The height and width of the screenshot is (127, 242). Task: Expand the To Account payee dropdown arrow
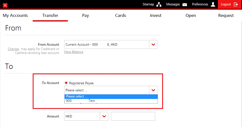pyautogui.click(x=153, y=90)
